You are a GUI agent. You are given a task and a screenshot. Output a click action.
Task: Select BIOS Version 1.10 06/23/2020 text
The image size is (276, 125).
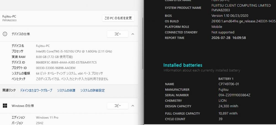coord(230,16)
